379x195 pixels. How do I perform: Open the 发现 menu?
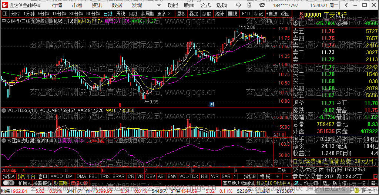click(137, 5)
